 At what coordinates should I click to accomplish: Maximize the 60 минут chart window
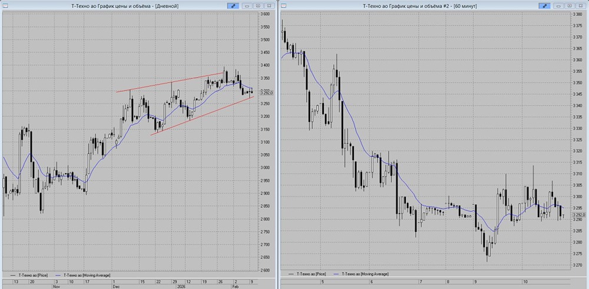570,6
